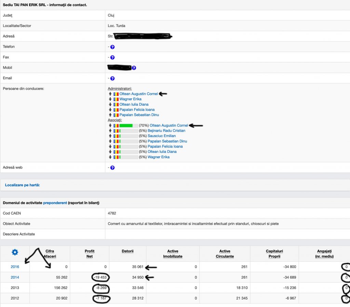Image resolution: width=350 pixels, height=307 pixels.
Task: Click the 21 345 current assets value
Action: (242, 298)
